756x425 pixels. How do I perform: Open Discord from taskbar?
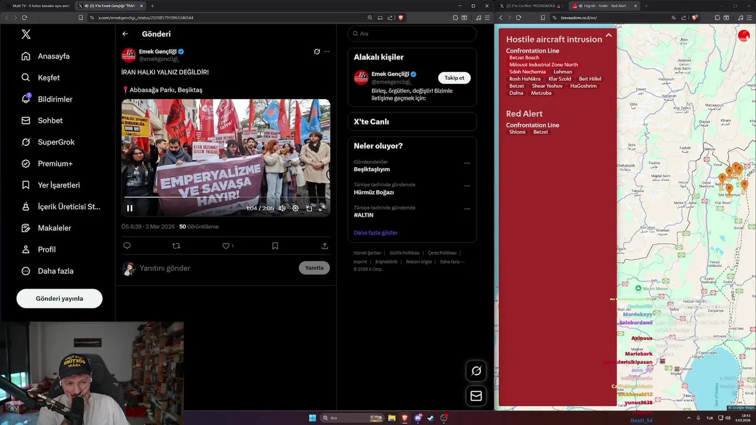[x=418, y=418]
